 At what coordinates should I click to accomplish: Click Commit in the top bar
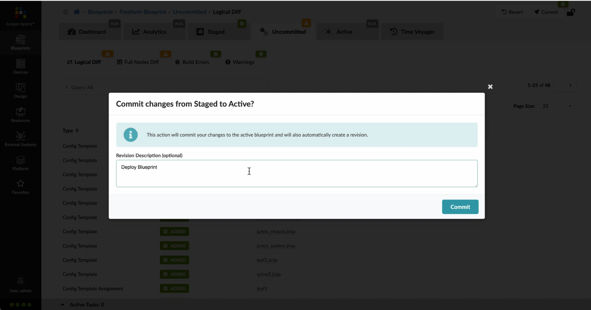coord(546,12)
